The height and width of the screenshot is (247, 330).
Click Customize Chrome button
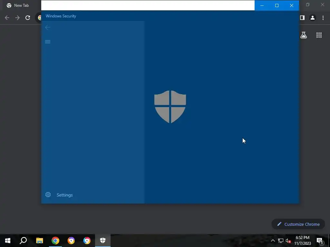coord(298,224)
